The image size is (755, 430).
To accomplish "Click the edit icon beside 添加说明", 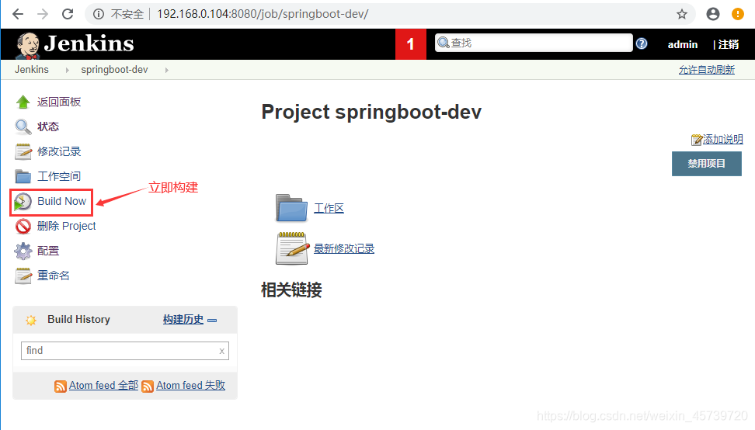I will click(696, 140).
